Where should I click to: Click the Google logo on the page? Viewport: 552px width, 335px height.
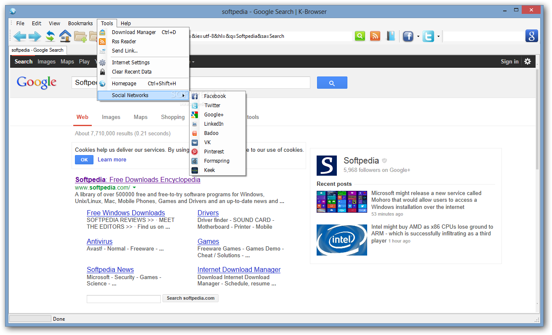coord(37,82)
